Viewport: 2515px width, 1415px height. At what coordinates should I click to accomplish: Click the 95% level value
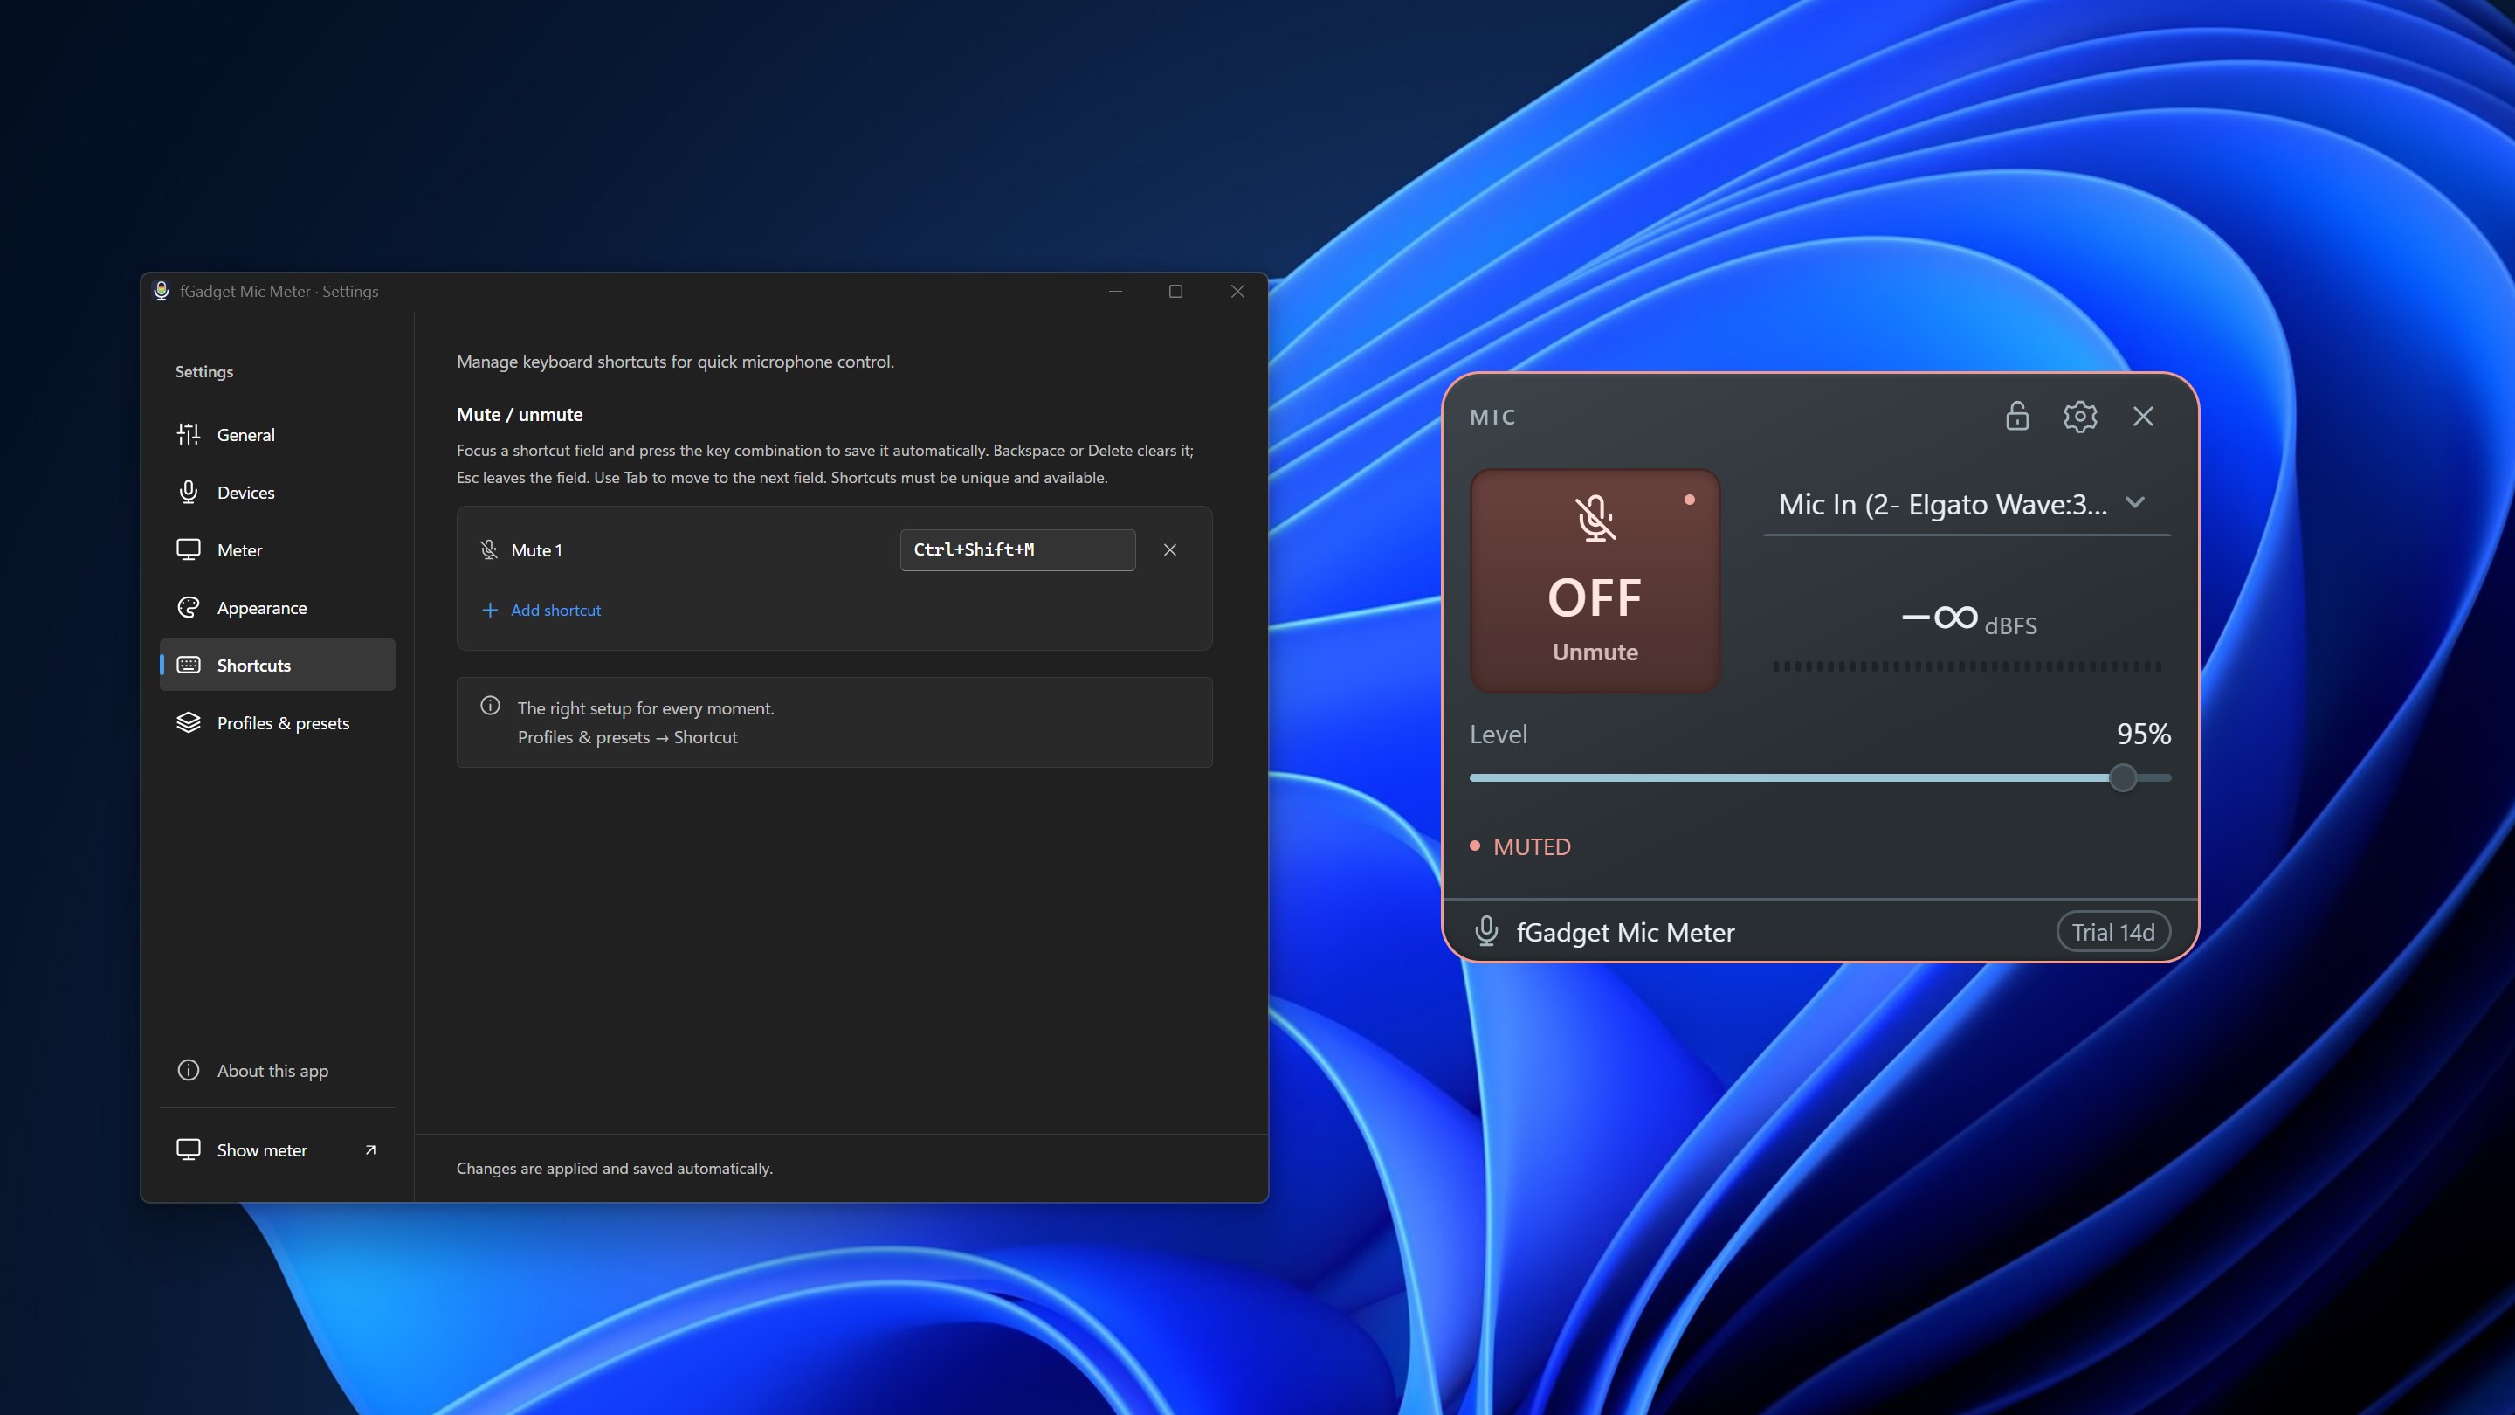click(x=2143, y=735)
